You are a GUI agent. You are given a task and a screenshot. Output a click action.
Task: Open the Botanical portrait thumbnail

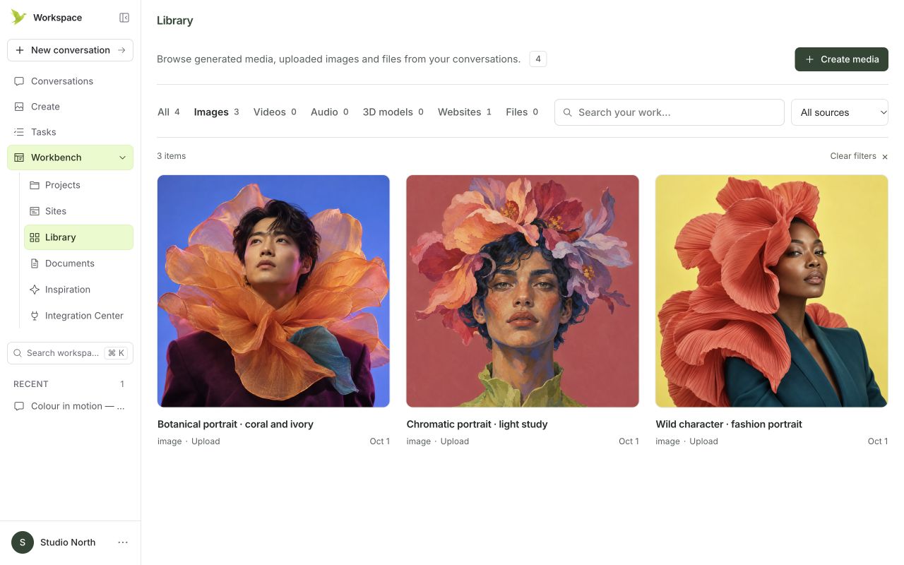pyautogui.click(x=273, y=291)
